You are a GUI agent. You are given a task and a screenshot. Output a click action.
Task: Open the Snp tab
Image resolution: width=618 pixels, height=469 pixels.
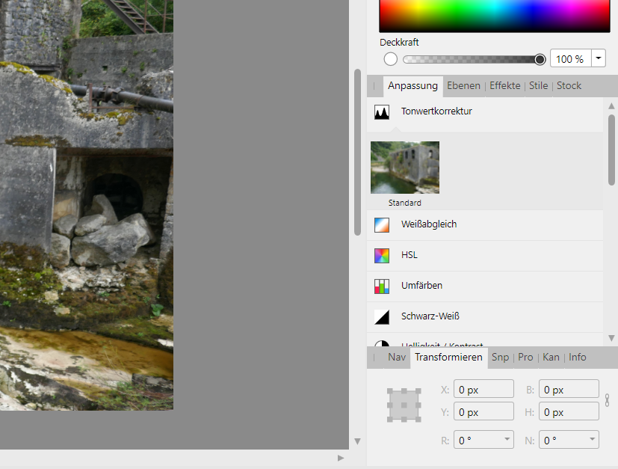[500, 357]
